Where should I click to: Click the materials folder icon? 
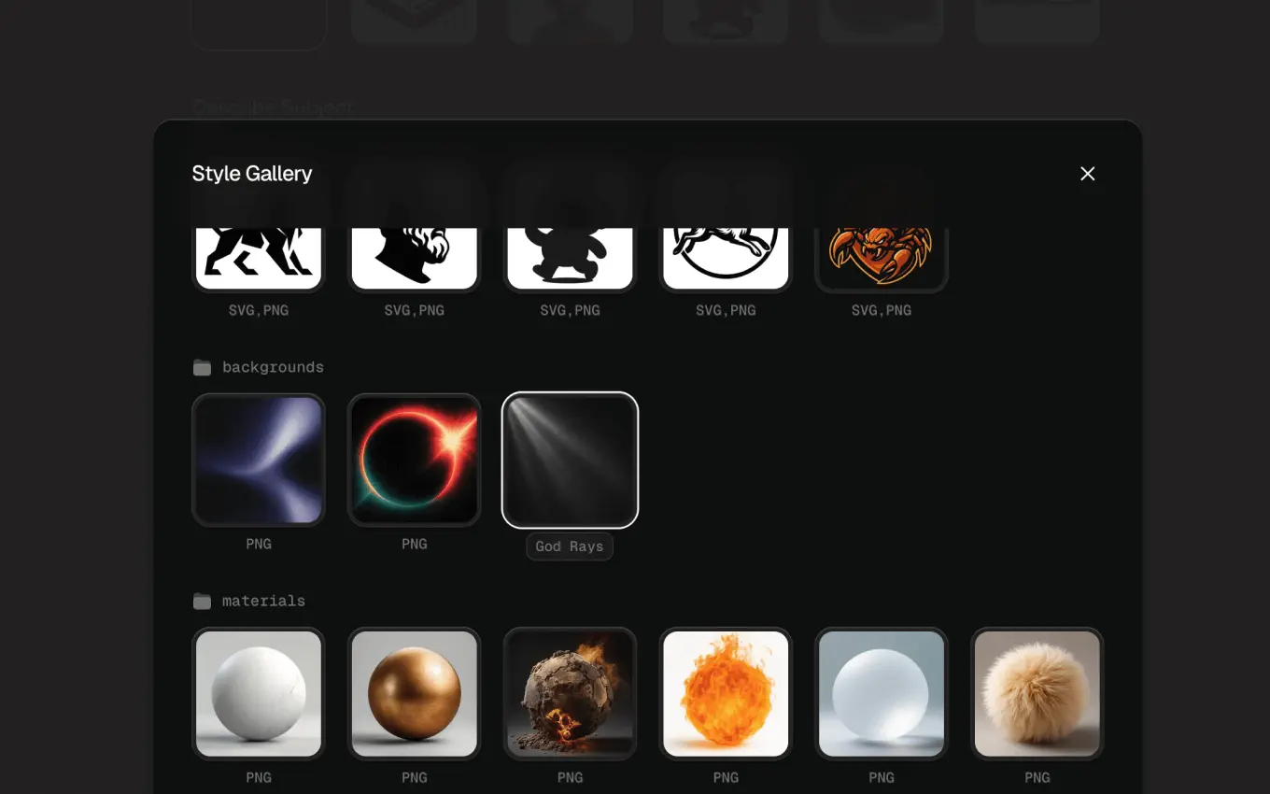click(202, 601)
